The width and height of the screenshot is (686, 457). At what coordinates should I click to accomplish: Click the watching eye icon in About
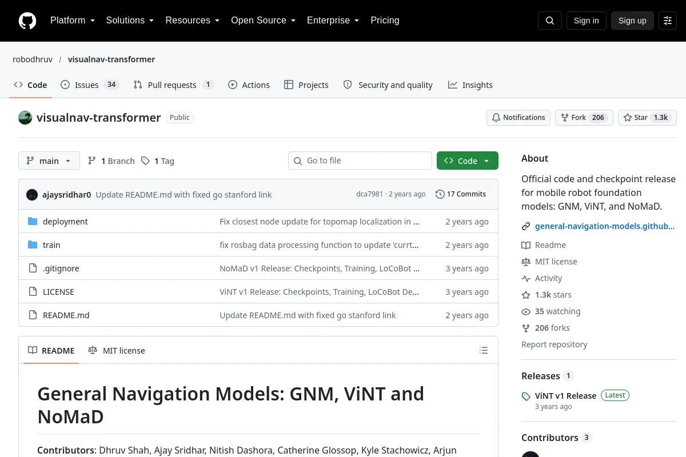pos(526,311)
